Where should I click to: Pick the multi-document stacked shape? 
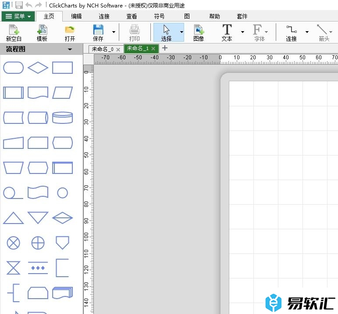(63, 293)
